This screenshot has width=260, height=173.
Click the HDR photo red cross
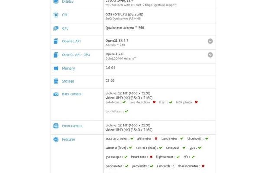tap(196, 103)
